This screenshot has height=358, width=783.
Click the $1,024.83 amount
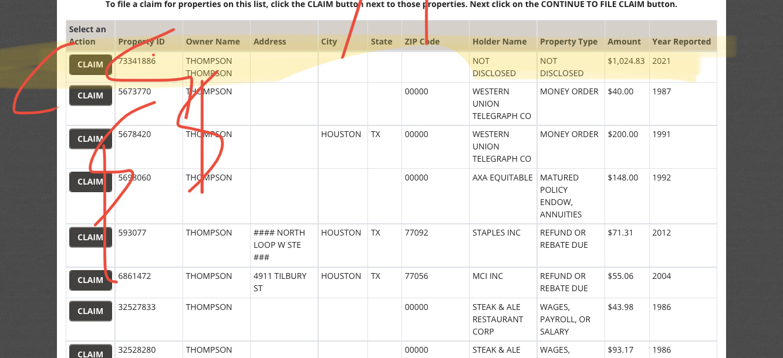click(x=626, y=61)
